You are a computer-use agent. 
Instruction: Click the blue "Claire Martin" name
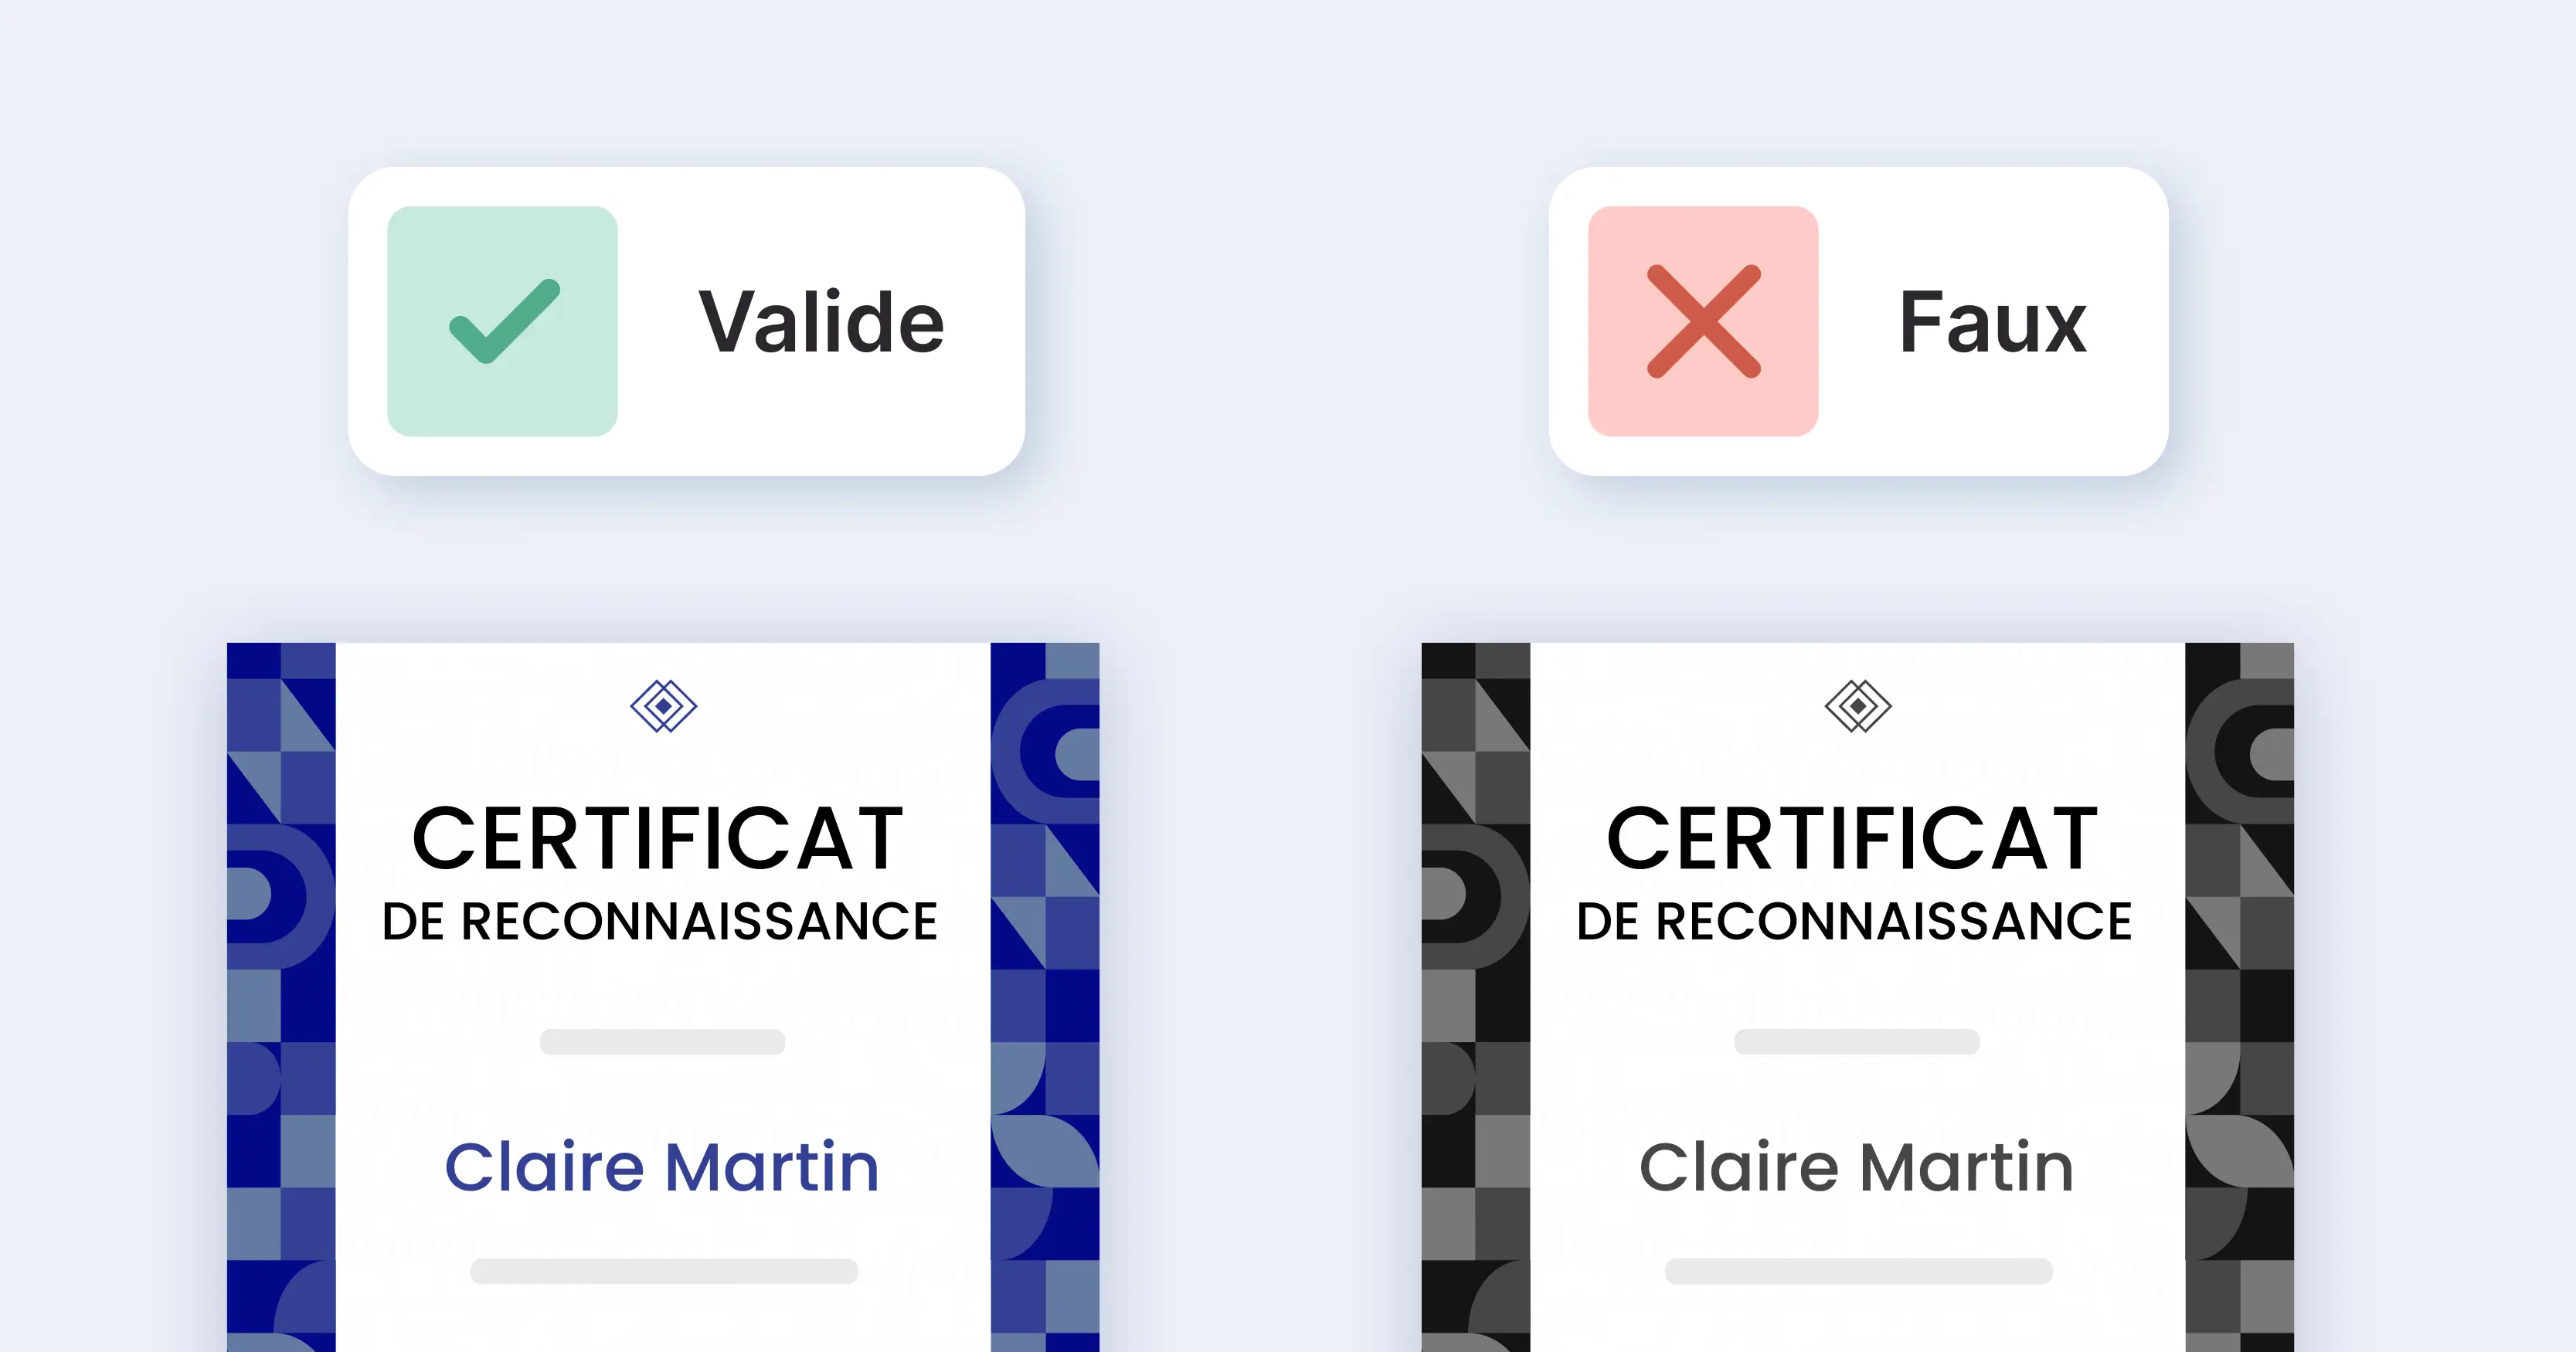[662, 1167]
